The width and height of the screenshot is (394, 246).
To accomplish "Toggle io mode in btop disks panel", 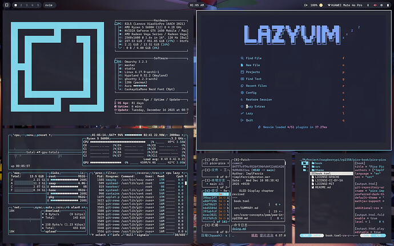I will tap(82, 173).
